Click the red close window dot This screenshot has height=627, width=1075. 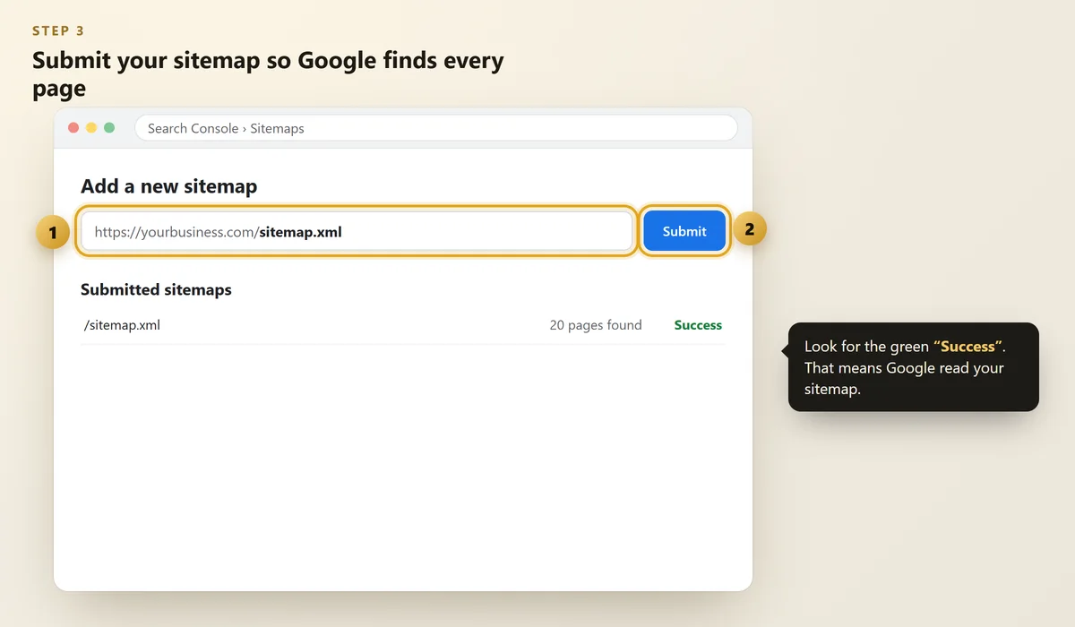[x=73, y=128]
